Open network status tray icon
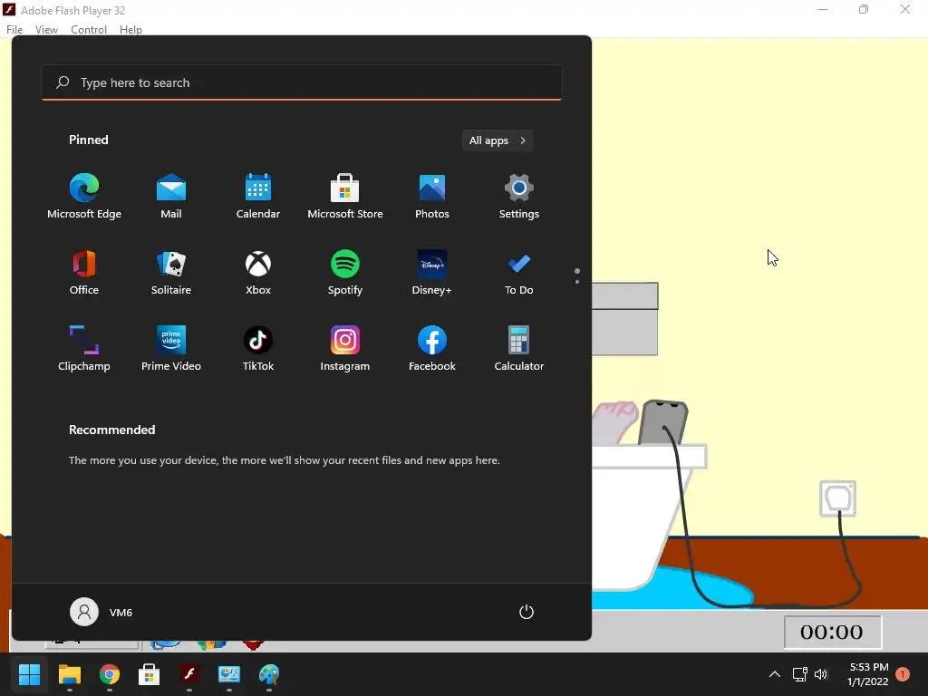The image size is (928, 696). pyautogui.click(x=799, y=674)
